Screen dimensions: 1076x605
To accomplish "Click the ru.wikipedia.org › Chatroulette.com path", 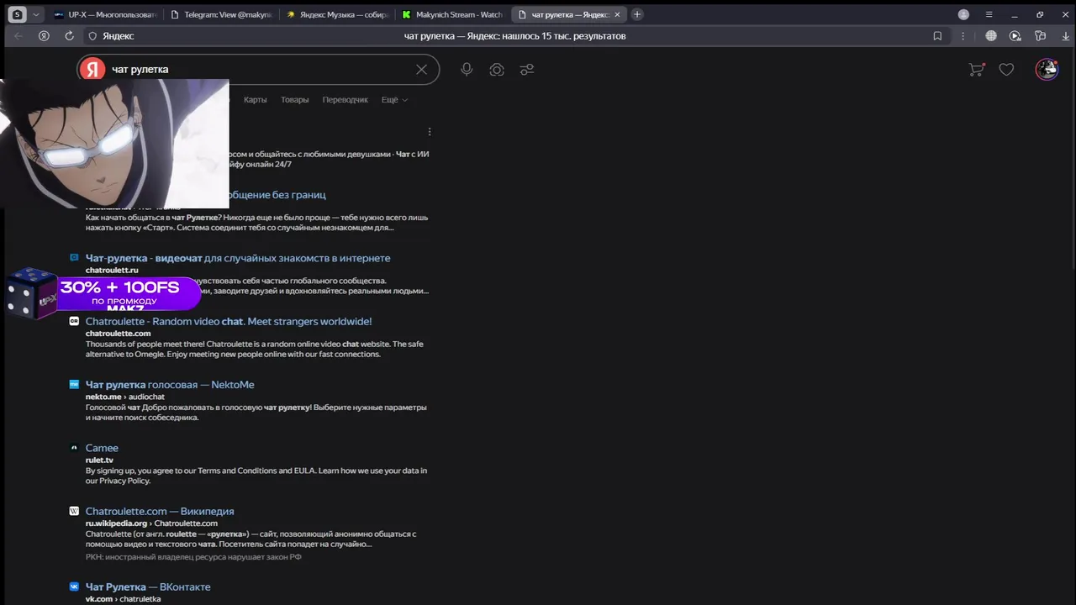I will tap(151, 523).
